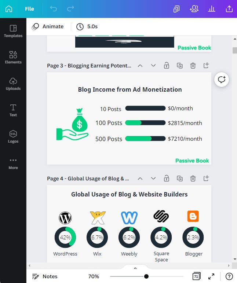Duplicate Page 3
Viewport: 237px width, 283px height.
pyautogui.click(x=179, y=66)
